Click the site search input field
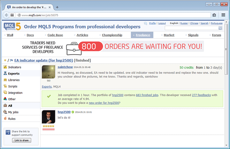This screenshot has width=230, height=149. [x=192, y=28]
